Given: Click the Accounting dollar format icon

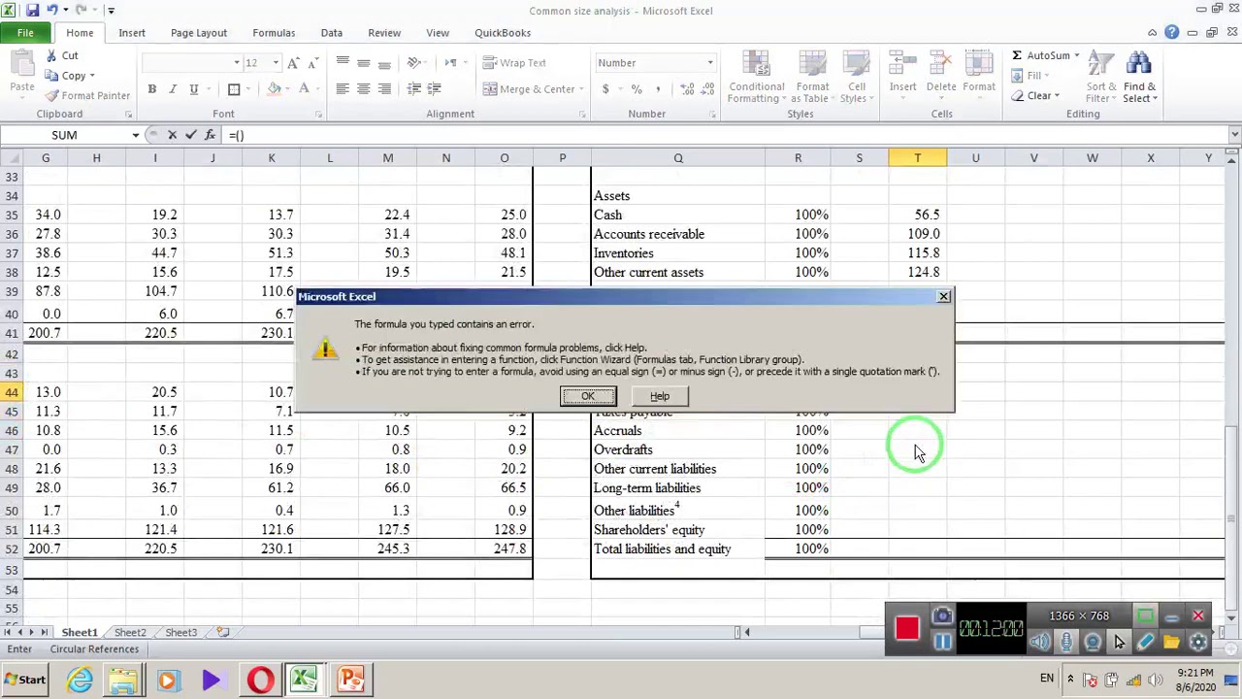Looking at the screenshot, I should [605, 89].
